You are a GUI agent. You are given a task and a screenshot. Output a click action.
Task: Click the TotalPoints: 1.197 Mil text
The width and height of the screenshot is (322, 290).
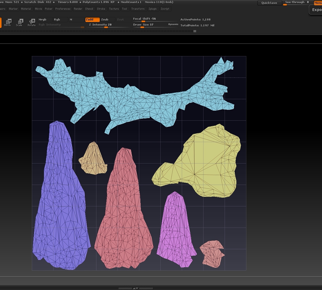(197, 26)
